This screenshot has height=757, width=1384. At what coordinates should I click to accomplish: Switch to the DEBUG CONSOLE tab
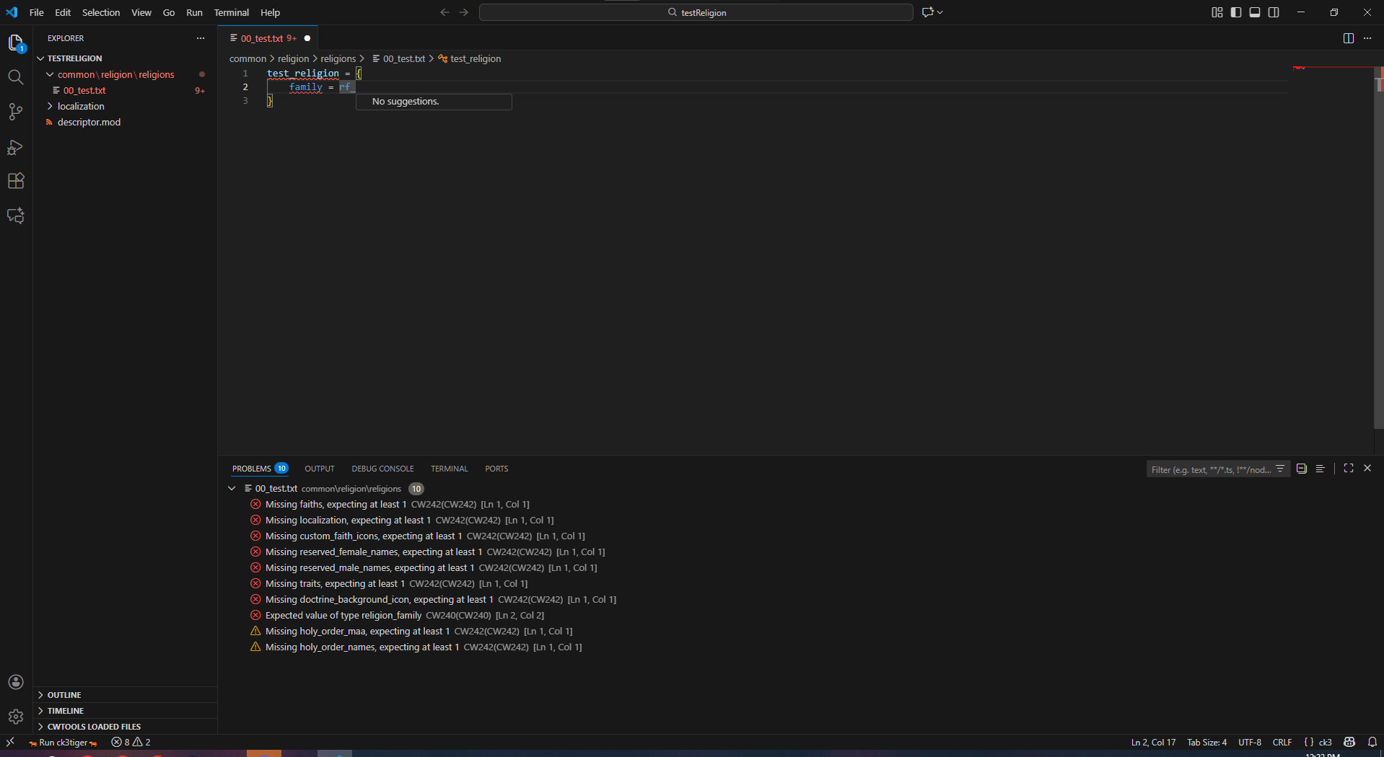coord(382,469)
